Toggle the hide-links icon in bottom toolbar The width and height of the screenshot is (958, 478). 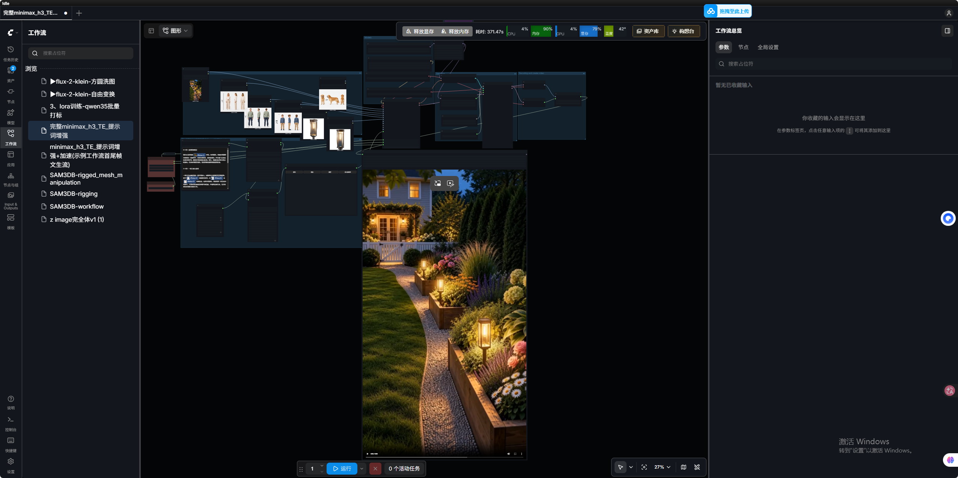[x=697, y=467]
